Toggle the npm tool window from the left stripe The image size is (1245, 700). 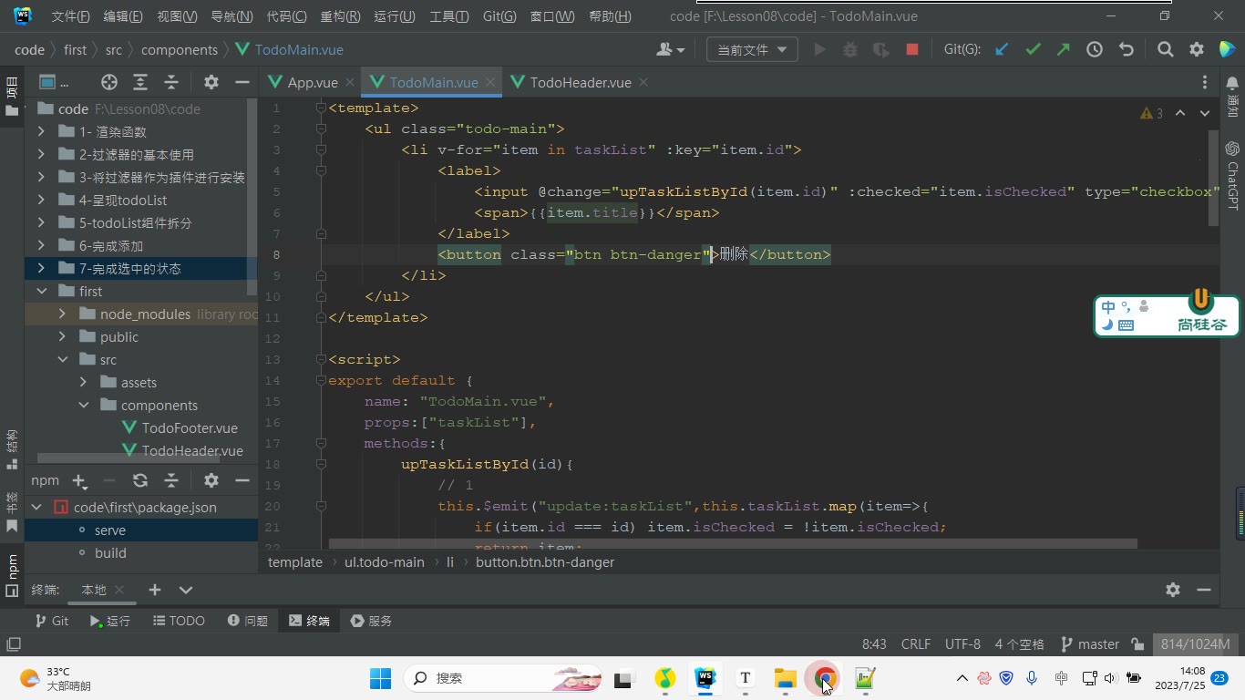12,574
